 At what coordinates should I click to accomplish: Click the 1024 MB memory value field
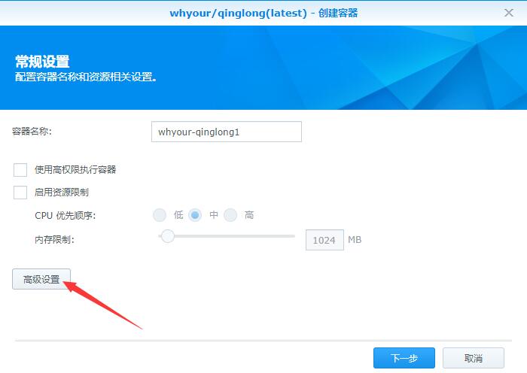[324, 240]
